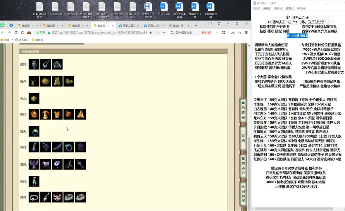
Task: Open desktop document 秦陵幽宫攻略
Action: coord(210,10)
